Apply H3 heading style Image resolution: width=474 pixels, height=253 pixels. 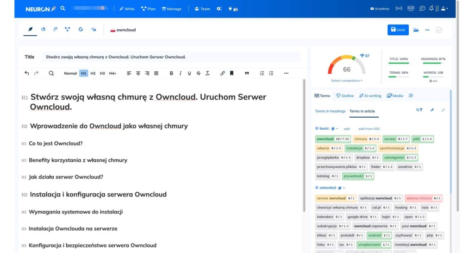click(102, 73)
